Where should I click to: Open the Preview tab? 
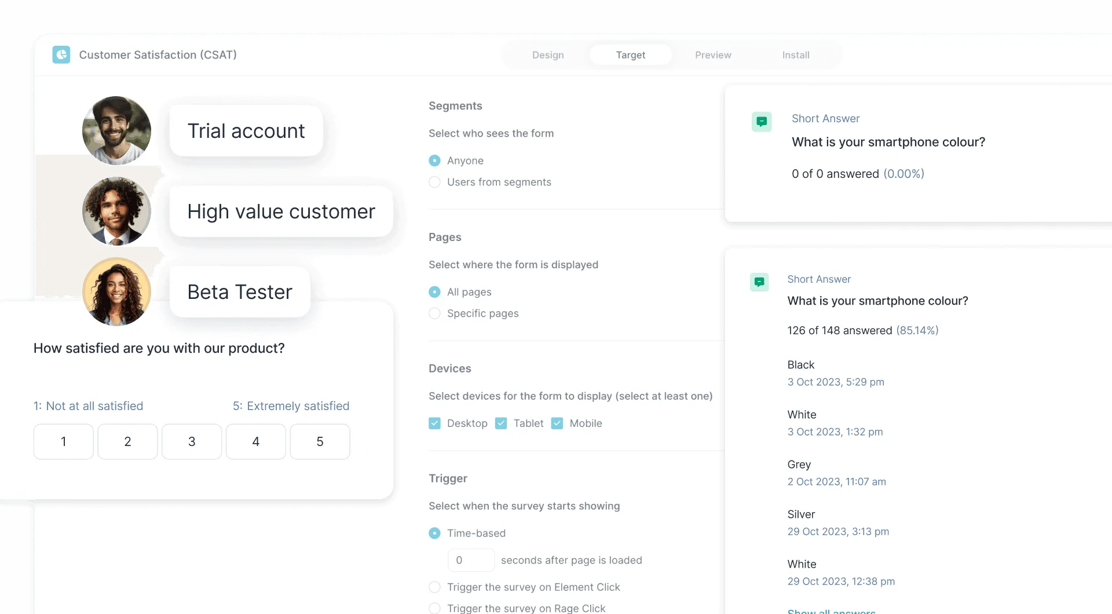pyautogui.click(x=713, y=54)
